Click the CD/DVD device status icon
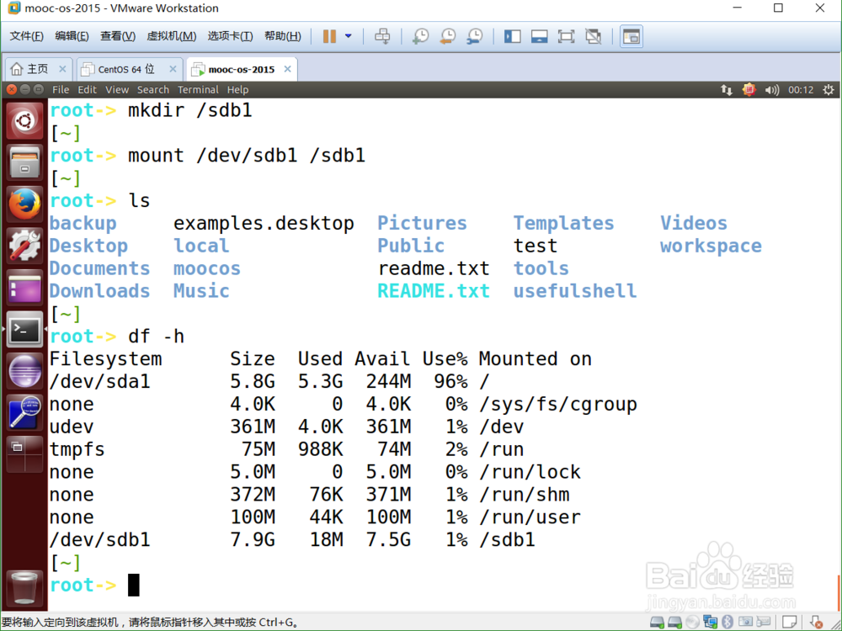The width and height of the screenshot is (842, 631). pos(693,623)
